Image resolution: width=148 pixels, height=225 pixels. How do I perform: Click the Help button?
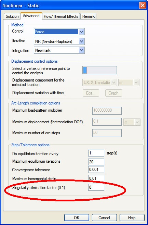pyautogui.click(x=132, y=218)
